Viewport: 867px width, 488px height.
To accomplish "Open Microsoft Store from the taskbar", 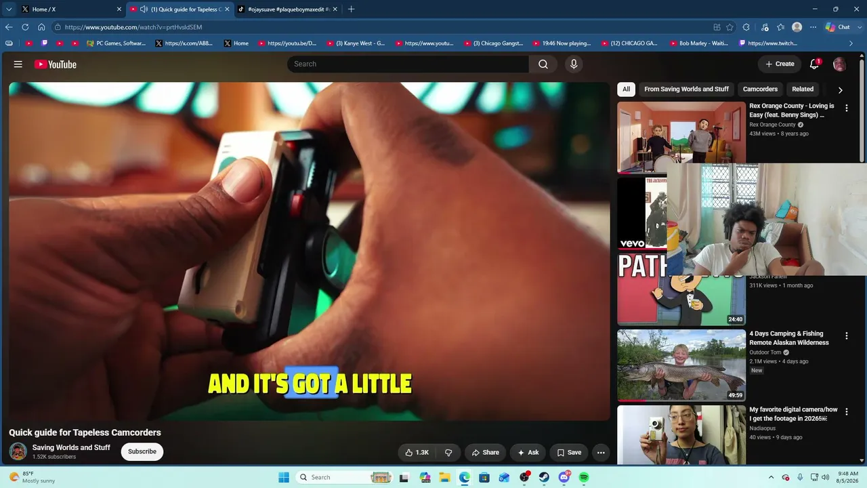I will (484, 477).
